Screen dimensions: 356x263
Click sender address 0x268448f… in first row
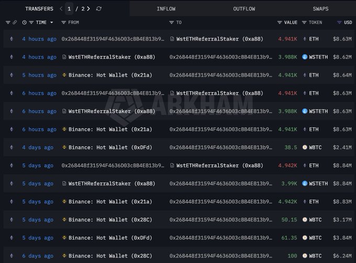(x=113, y=39)
